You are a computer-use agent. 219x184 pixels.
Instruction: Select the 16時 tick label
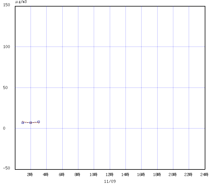point(141,175)
